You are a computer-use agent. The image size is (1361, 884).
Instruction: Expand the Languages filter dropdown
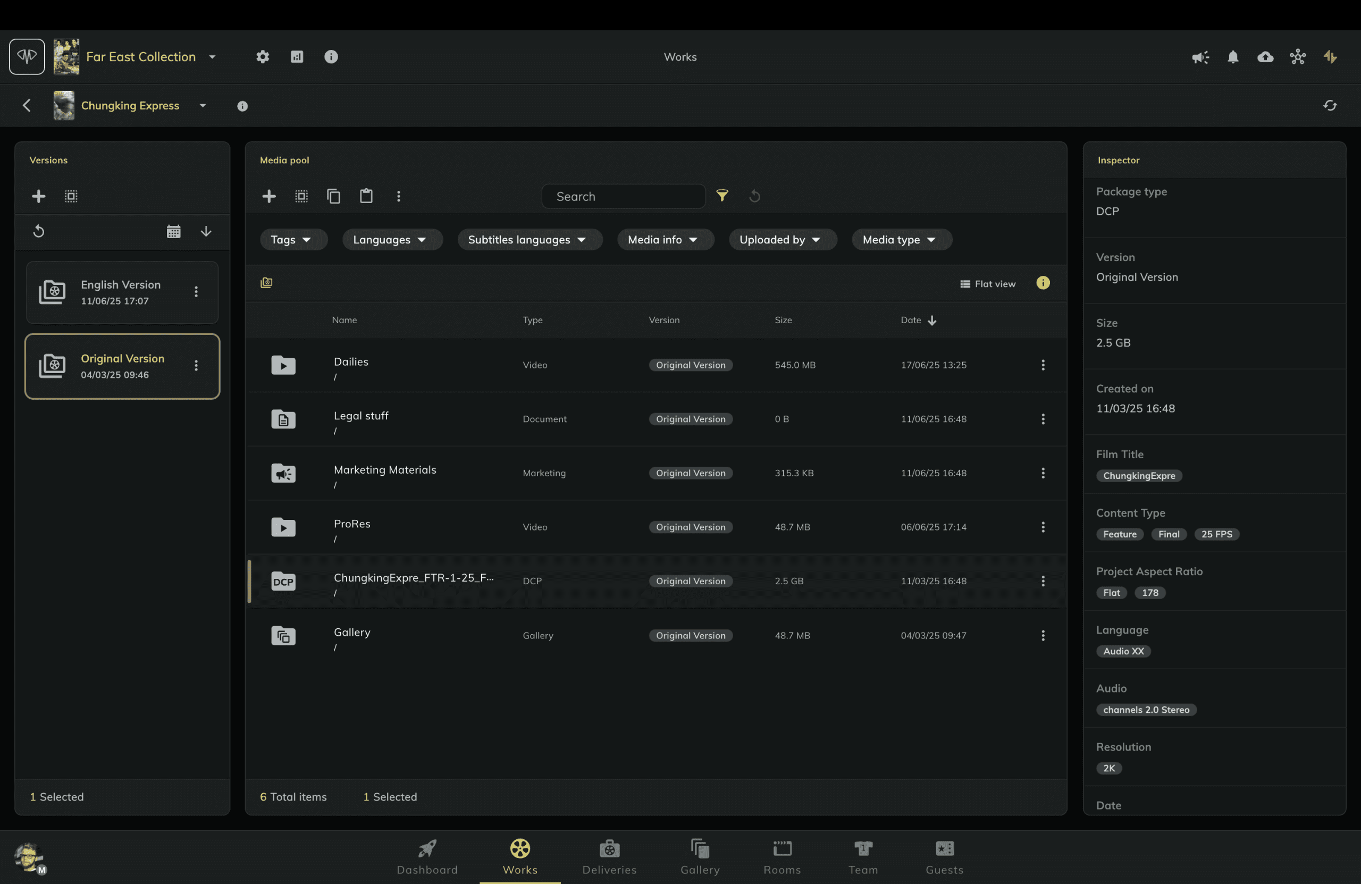391,240
